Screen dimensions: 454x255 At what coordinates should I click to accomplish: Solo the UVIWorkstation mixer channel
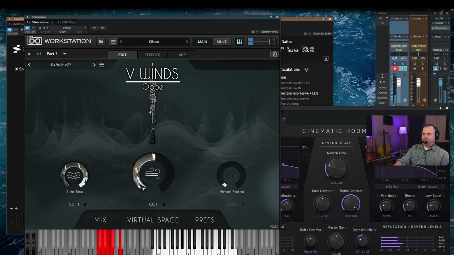pos(403,64)
